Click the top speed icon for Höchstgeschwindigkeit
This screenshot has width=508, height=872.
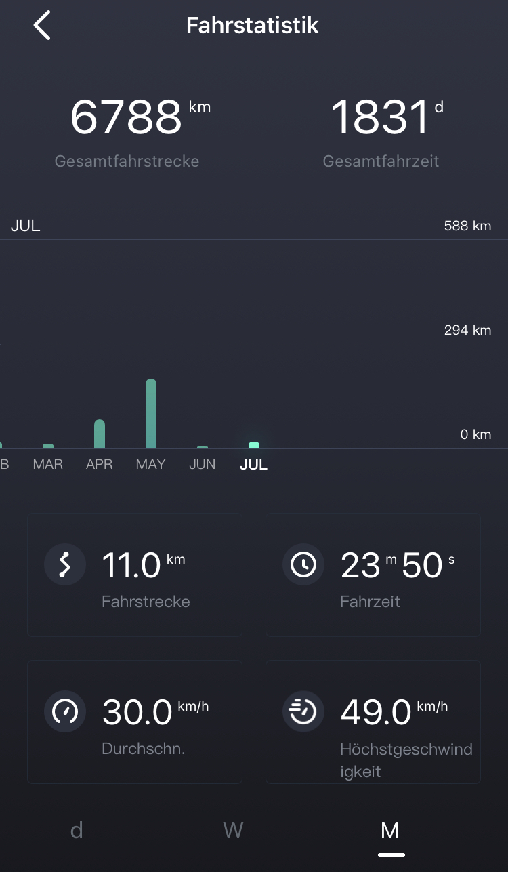click(303, 711)
